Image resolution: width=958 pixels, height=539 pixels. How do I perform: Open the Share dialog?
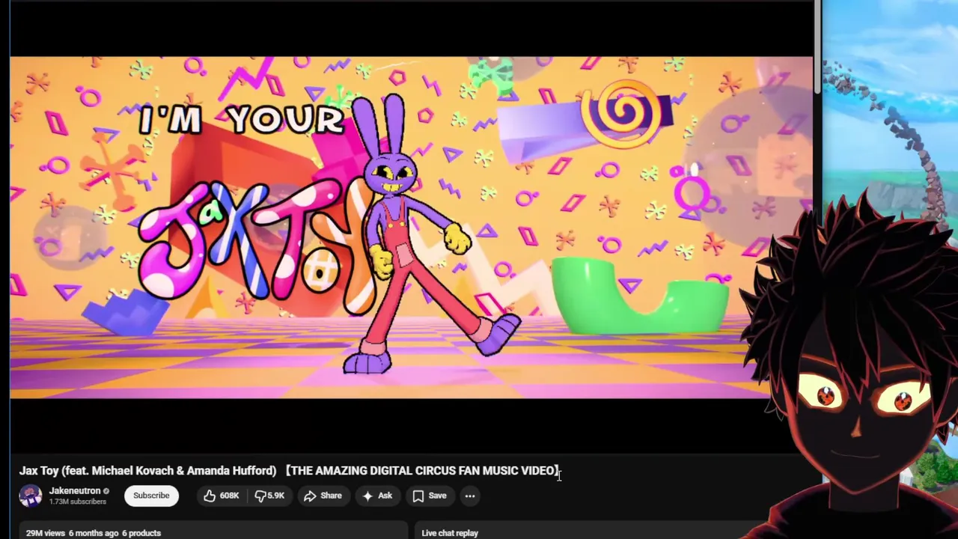323,496
